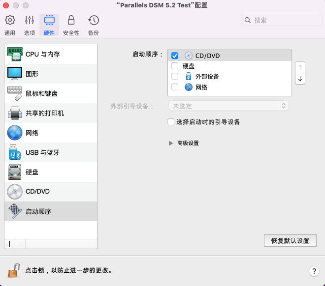Close the configuration window with red button
Image resolution: width=325 pixels, height=286 pixels.
(x=6, y=5)
